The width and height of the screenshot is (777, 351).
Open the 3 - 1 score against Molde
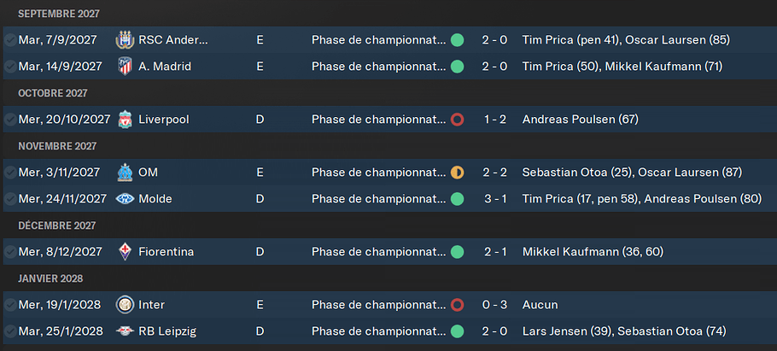point(494,199)
